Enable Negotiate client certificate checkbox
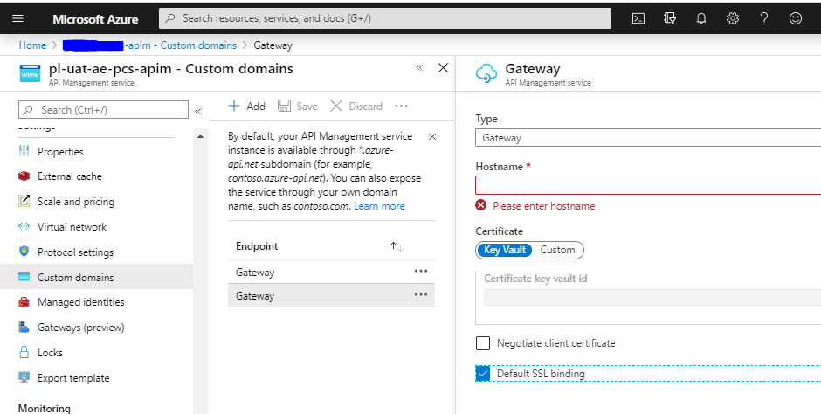Image resolution: width=821 pixels, height=414 pixels. coord(483,343)
